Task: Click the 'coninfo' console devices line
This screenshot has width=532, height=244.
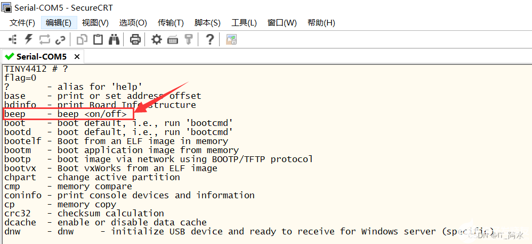Action: [x=129, y=195]
